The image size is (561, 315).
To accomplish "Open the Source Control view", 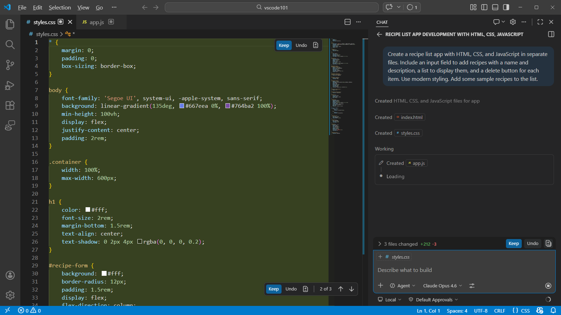I will click(10, 65).
